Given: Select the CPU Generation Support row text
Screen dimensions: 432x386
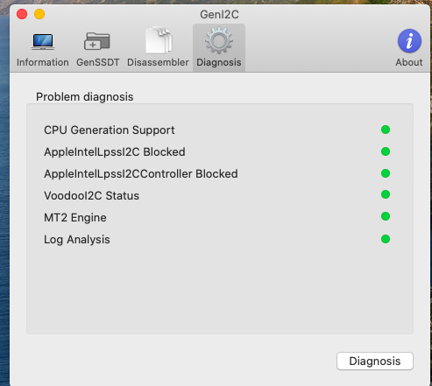Looking at the screenshot, I should (x=110, y=130).
